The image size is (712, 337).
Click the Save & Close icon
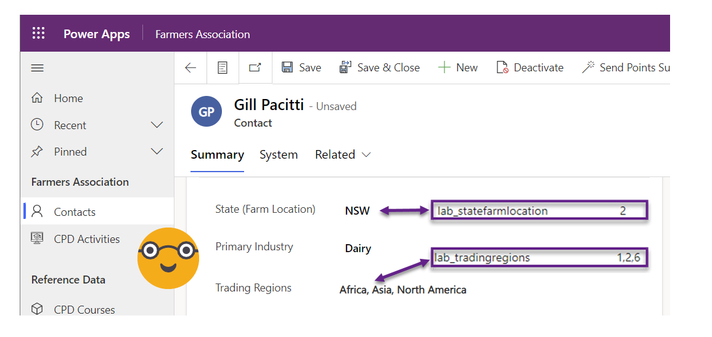click(346, 68)
